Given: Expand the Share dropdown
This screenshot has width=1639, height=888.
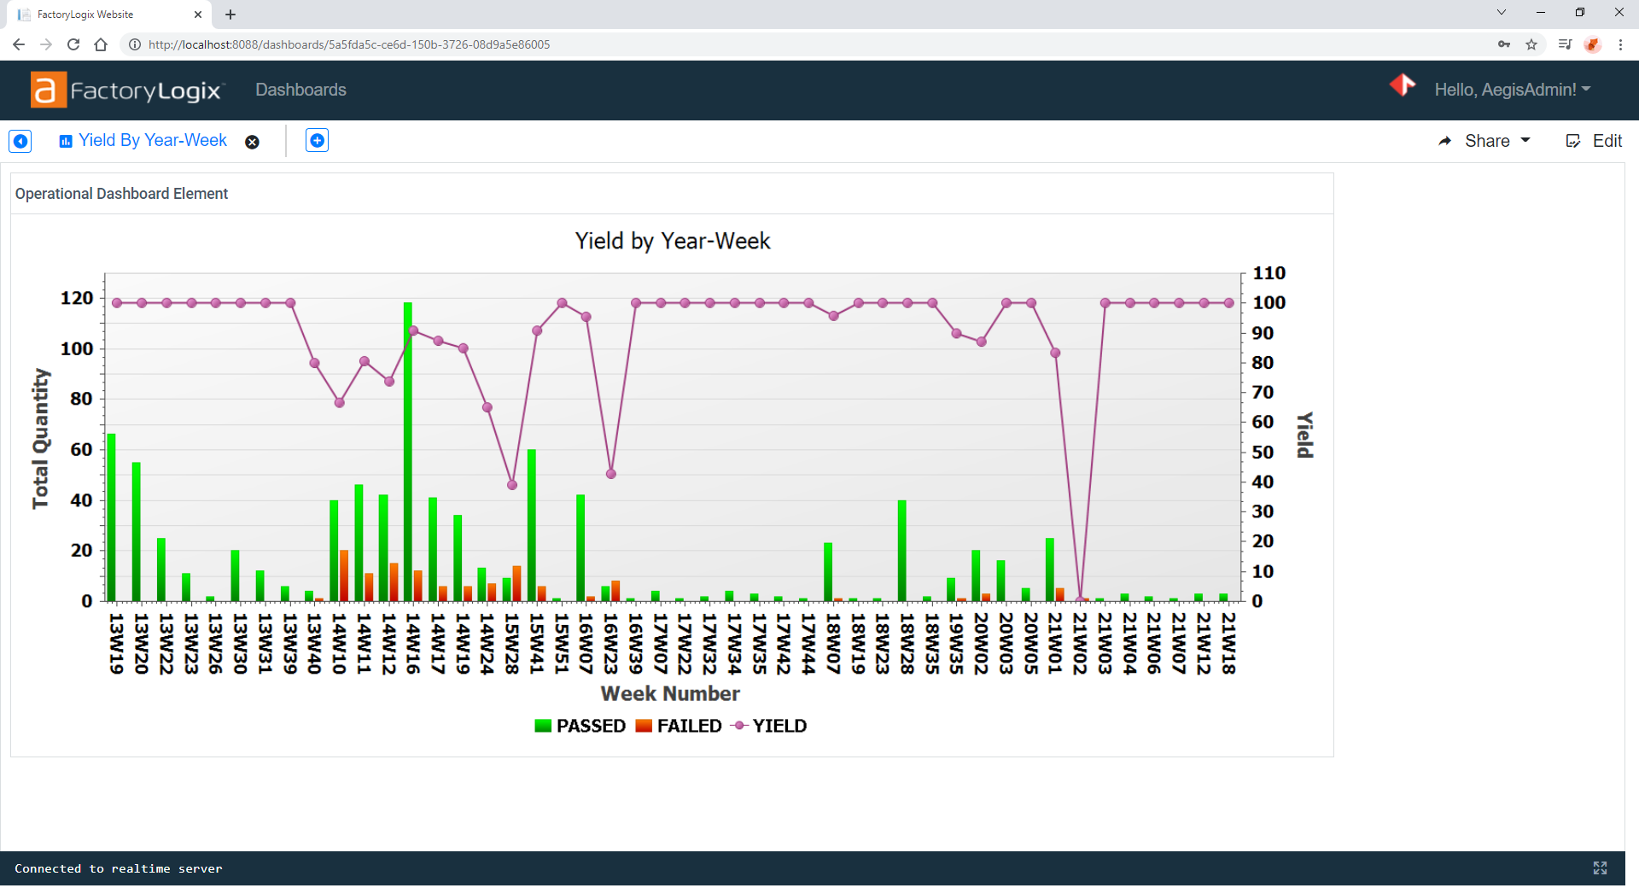Looking at the screenshot, I should click(x=1485, y=141).
